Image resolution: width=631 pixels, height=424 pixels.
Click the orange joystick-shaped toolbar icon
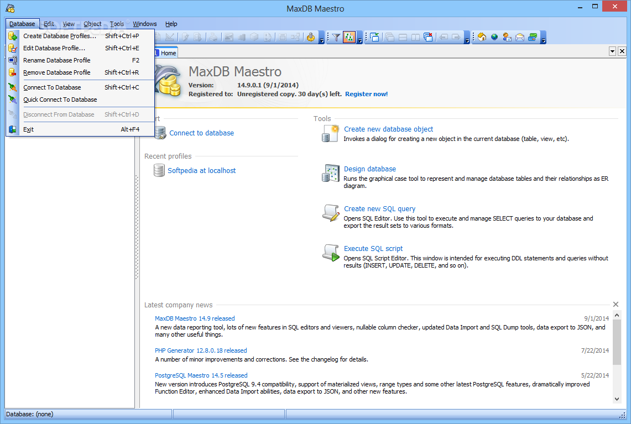point(311,38)
